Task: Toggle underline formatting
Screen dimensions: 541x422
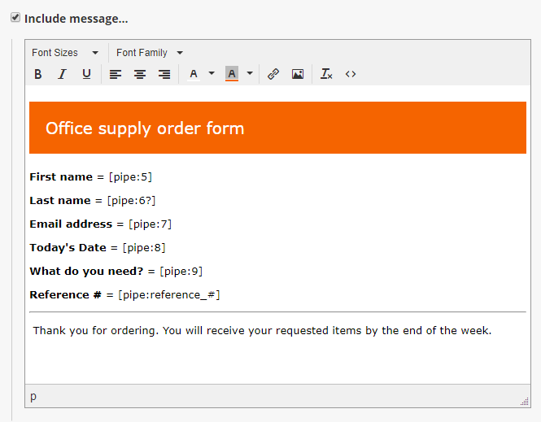Action: [86, 74]
